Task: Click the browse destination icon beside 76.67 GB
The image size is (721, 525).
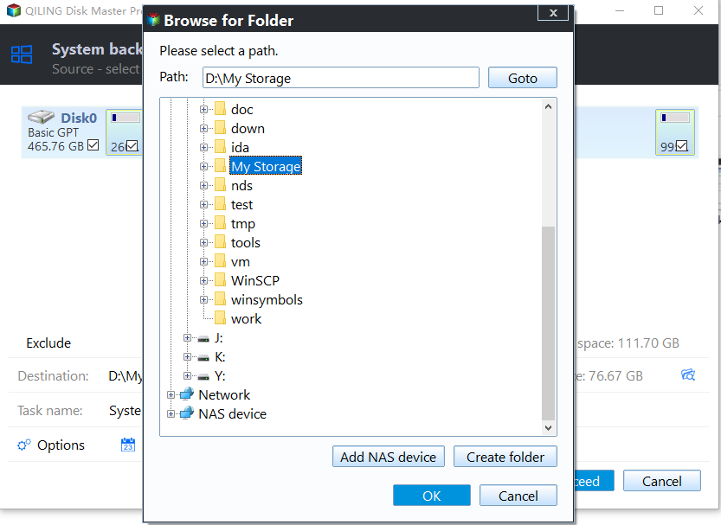Action: pos(688,375)
